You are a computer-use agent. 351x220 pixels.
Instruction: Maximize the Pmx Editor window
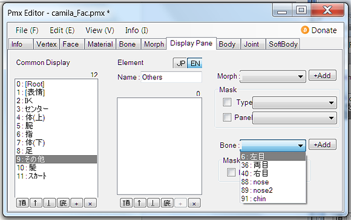pyautogui.click(x=301, y=10)
